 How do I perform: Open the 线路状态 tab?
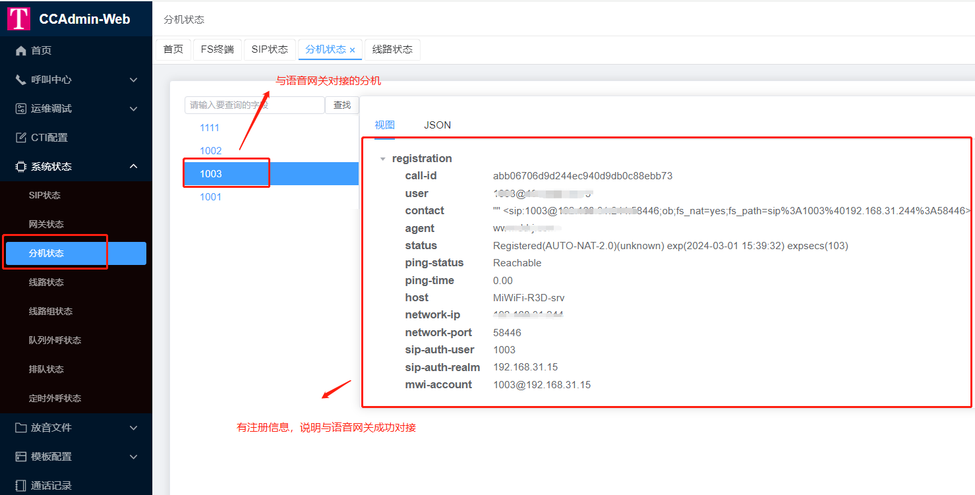click(392, 49)
